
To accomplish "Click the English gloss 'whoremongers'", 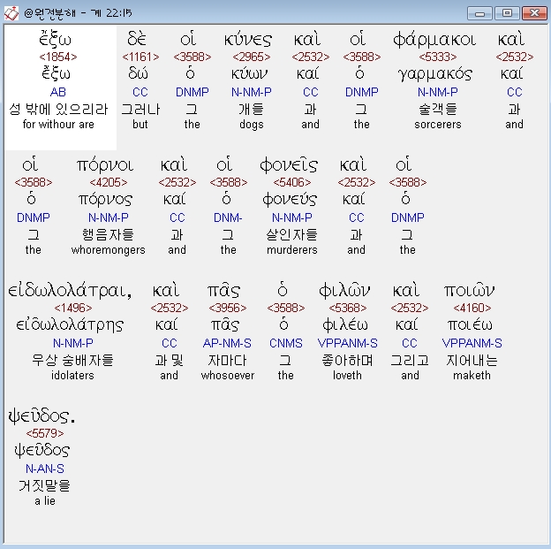I will coord(109,250).
